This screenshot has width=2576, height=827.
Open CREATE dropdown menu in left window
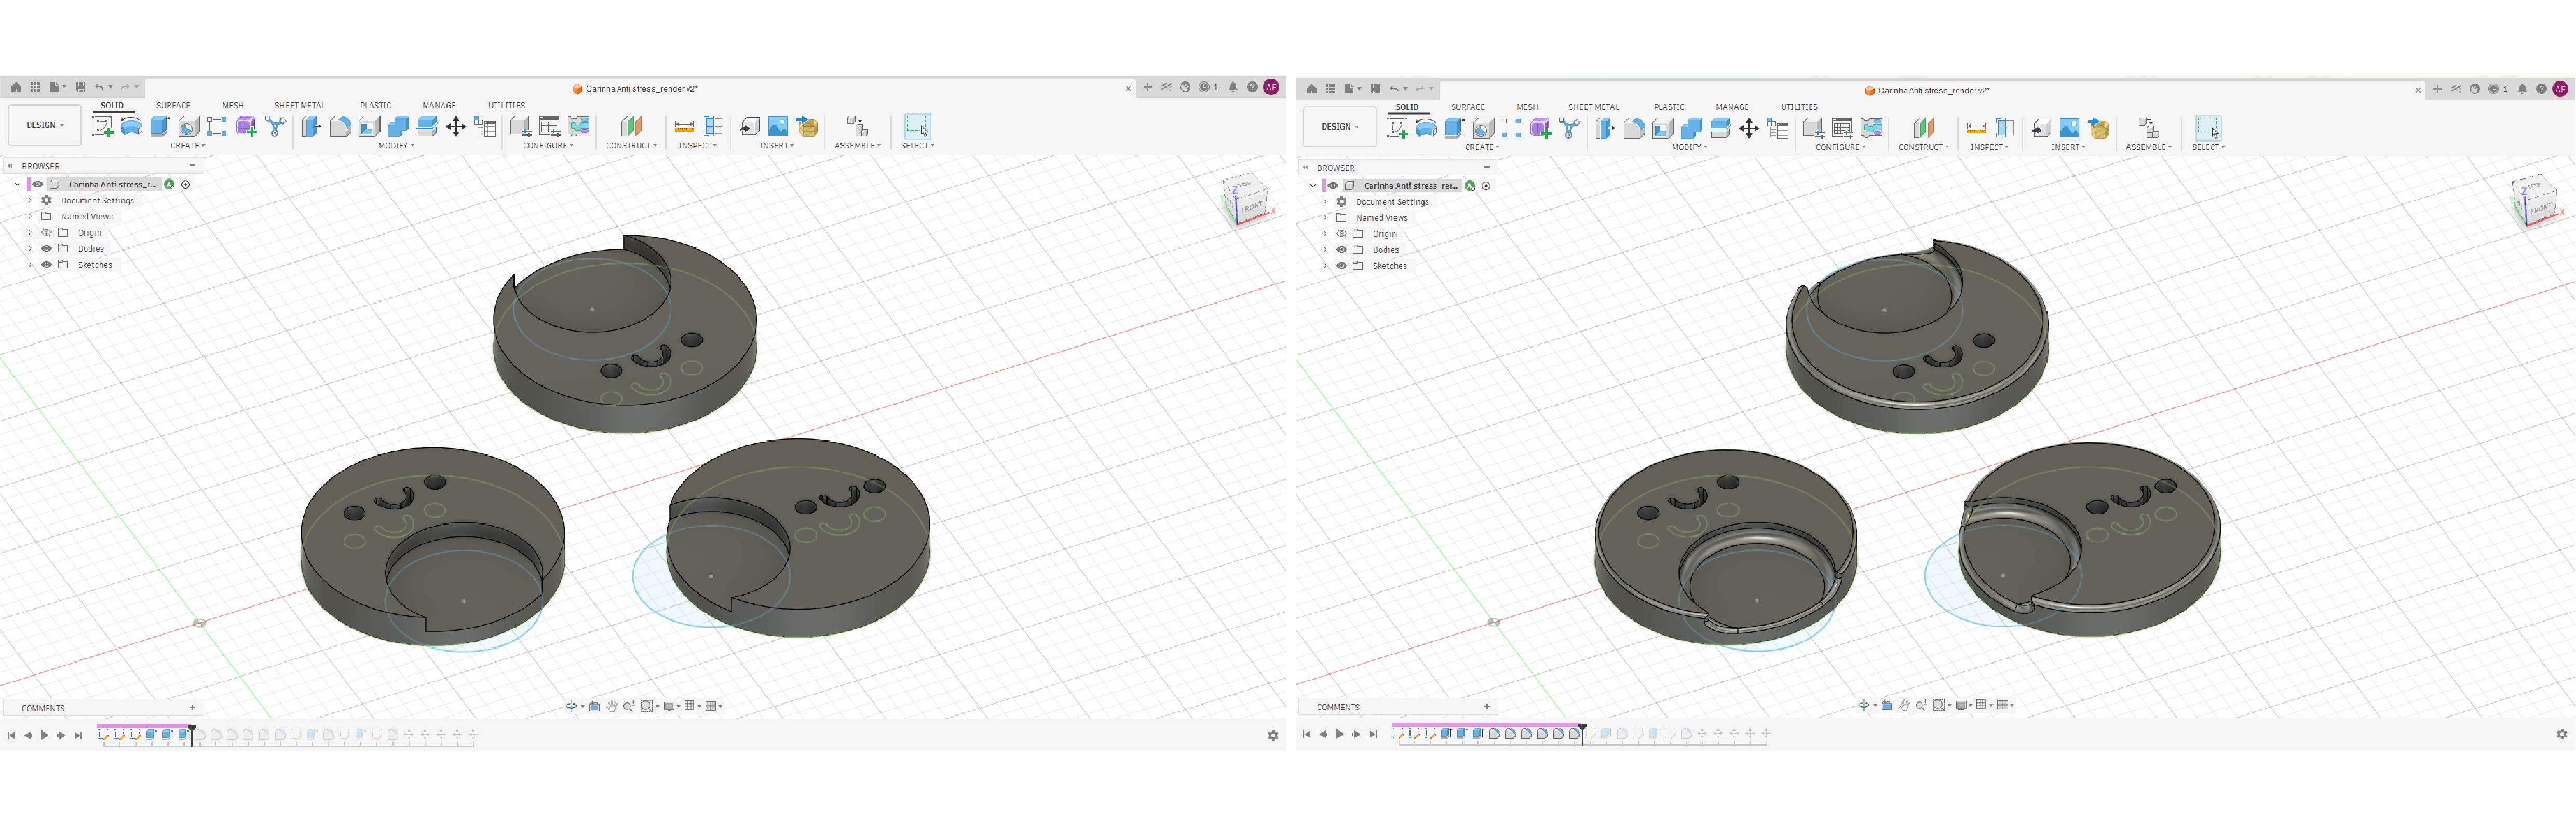(x=187, y=146)
